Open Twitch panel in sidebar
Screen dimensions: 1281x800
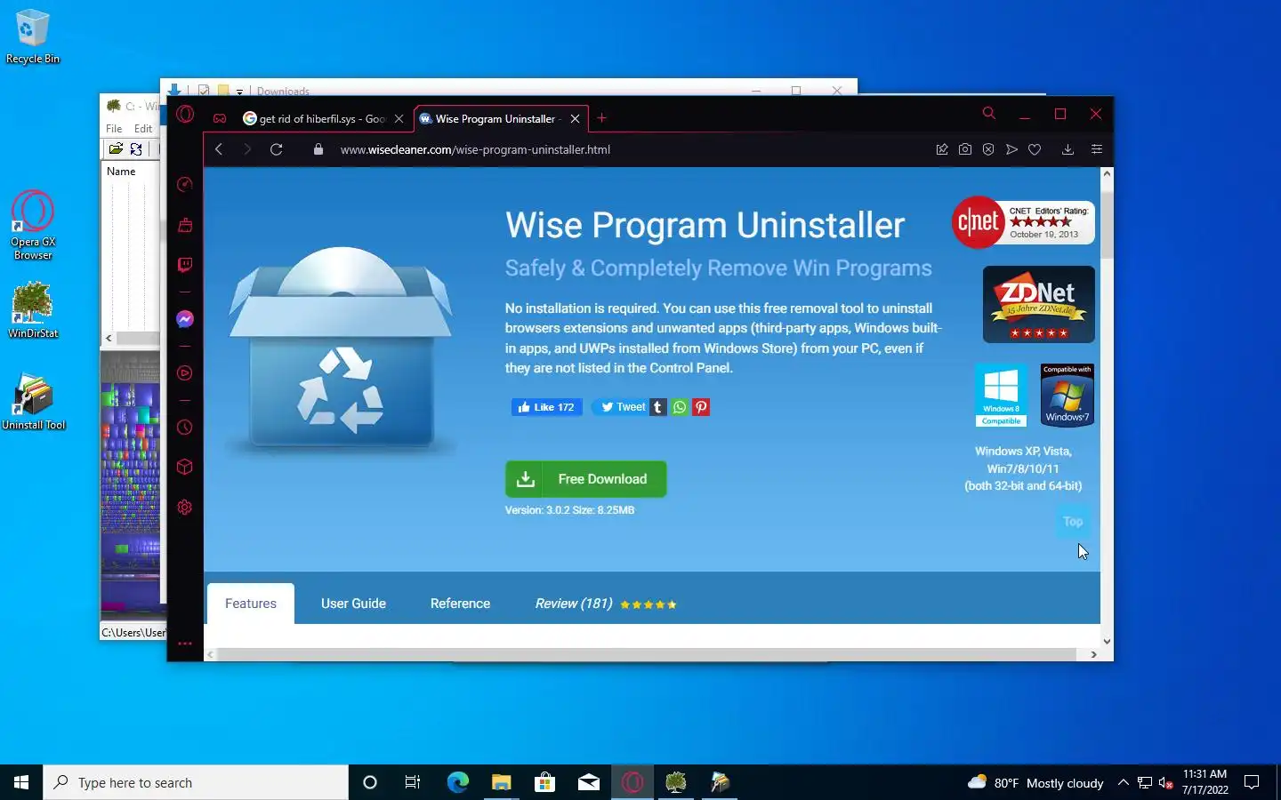(x=185, y=265)
